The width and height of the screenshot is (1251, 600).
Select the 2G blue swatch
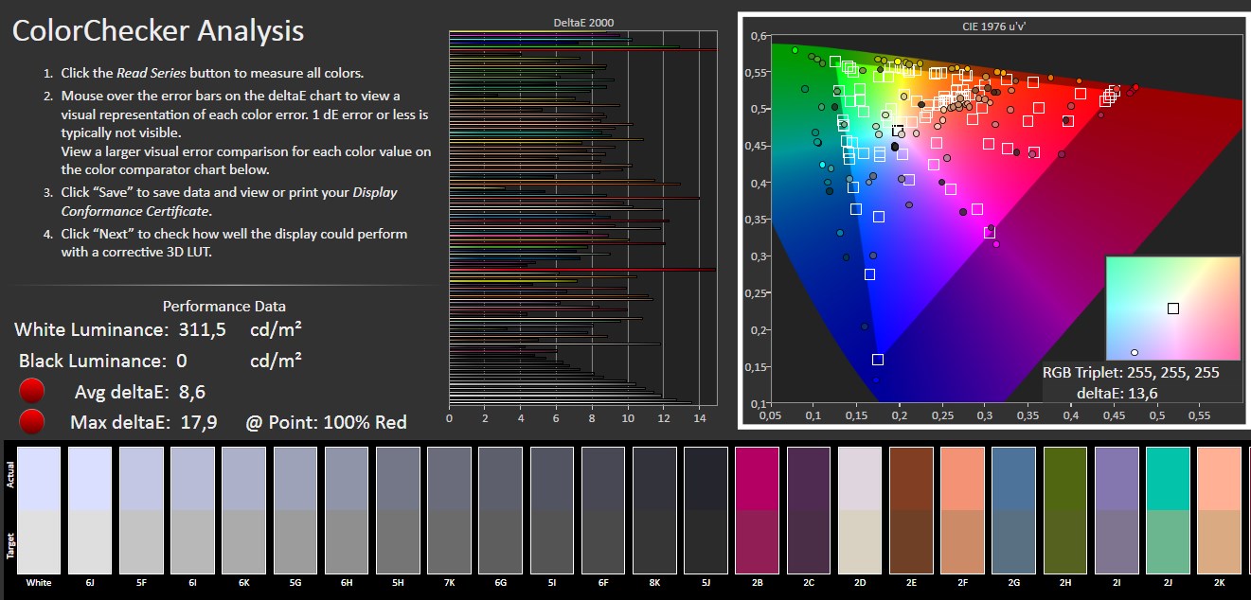pos(1013,509)
